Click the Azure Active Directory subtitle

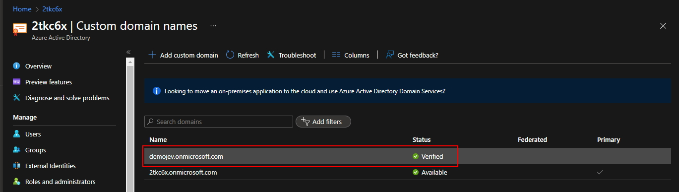coord(61,38)
